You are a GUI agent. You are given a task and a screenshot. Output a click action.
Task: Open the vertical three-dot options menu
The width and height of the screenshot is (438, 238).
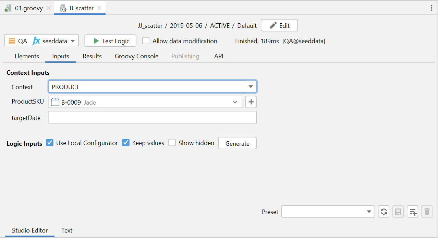[x=431, y=8]
